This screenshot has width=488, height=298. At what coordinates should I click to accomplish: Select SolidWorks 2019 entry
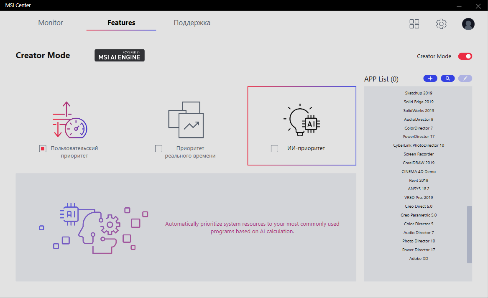tap(418, 110)
